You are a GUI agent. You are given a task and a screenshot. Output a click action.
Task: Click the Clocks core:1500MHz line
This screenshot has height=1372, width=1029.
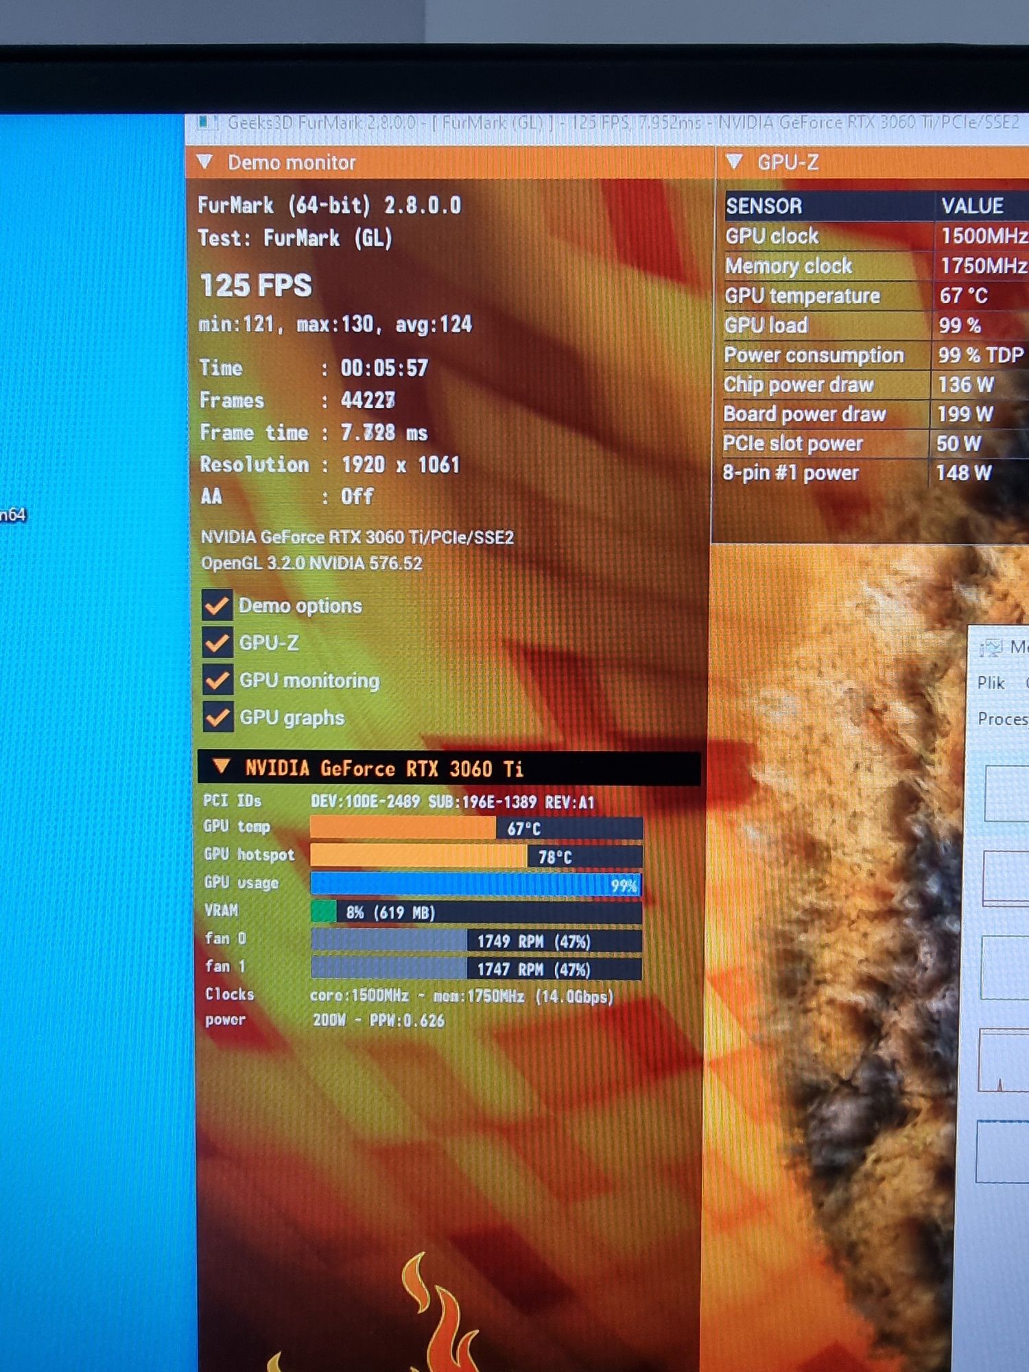(x=409, y=995)
